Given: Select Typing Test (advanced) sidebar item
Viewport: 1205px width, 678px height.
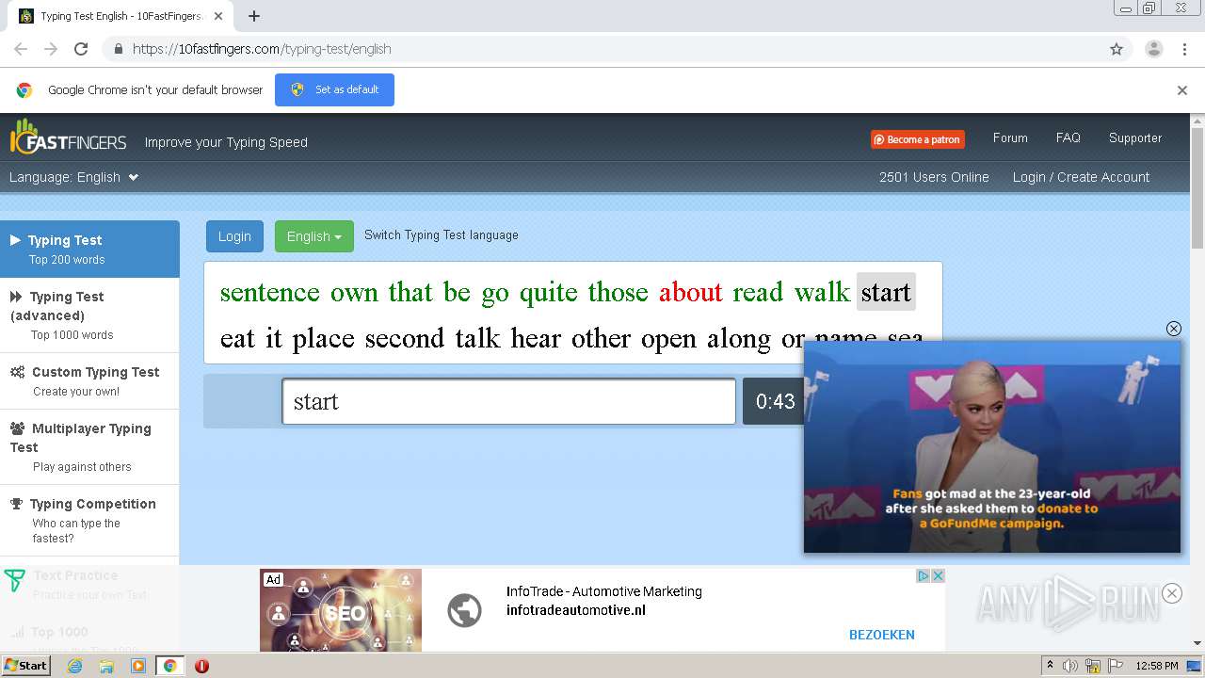Looking at the screenshot, I should point(89,315).
